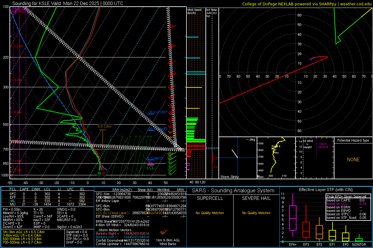373x248 pixels.
Task: Click DCAPE = 9 value
Action: (x=11, y=223)
